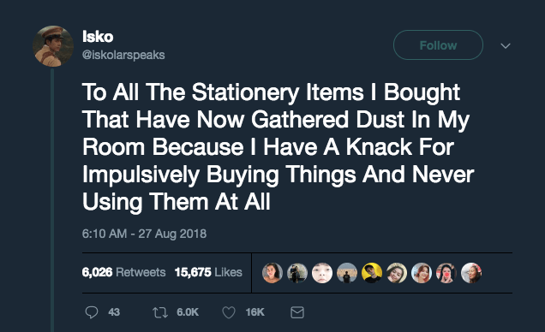Click the 43 replies count

point(114,312)
